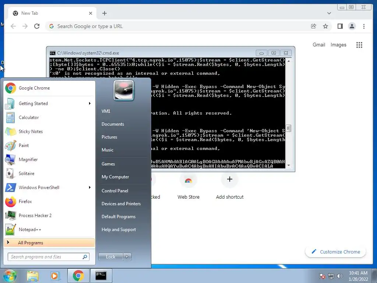The image size is (377, 283).
Task: Open Magnifier tool
Action: pos(49,159)
